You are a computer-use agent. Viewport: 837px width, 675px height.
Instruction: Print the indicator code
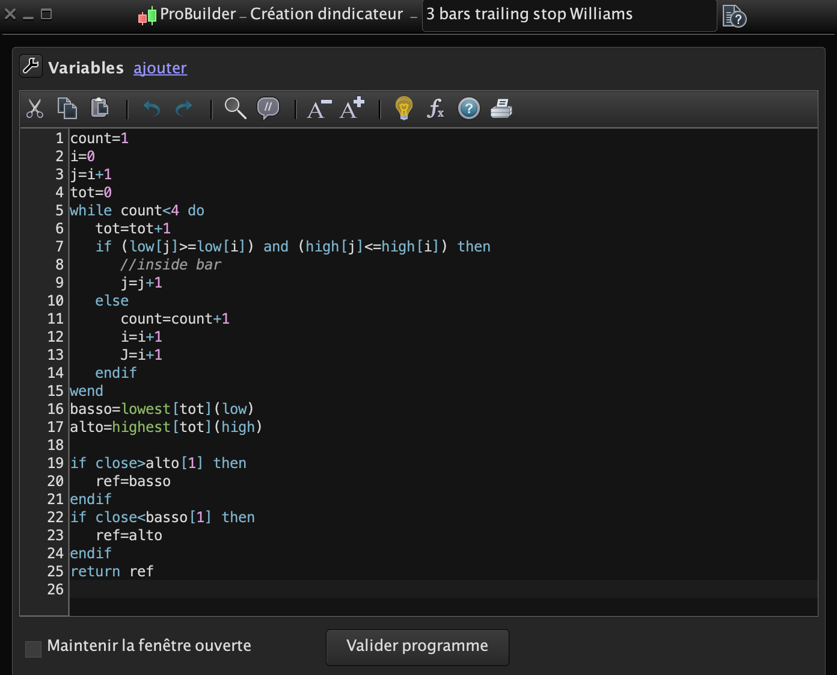coord(501,109)
